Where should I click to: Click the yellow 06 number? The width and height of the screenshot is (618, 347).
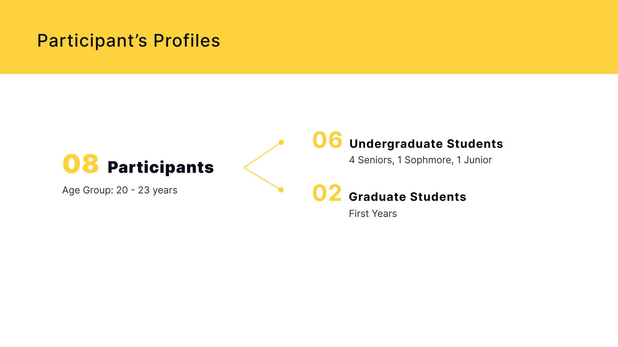pos(327,140)
